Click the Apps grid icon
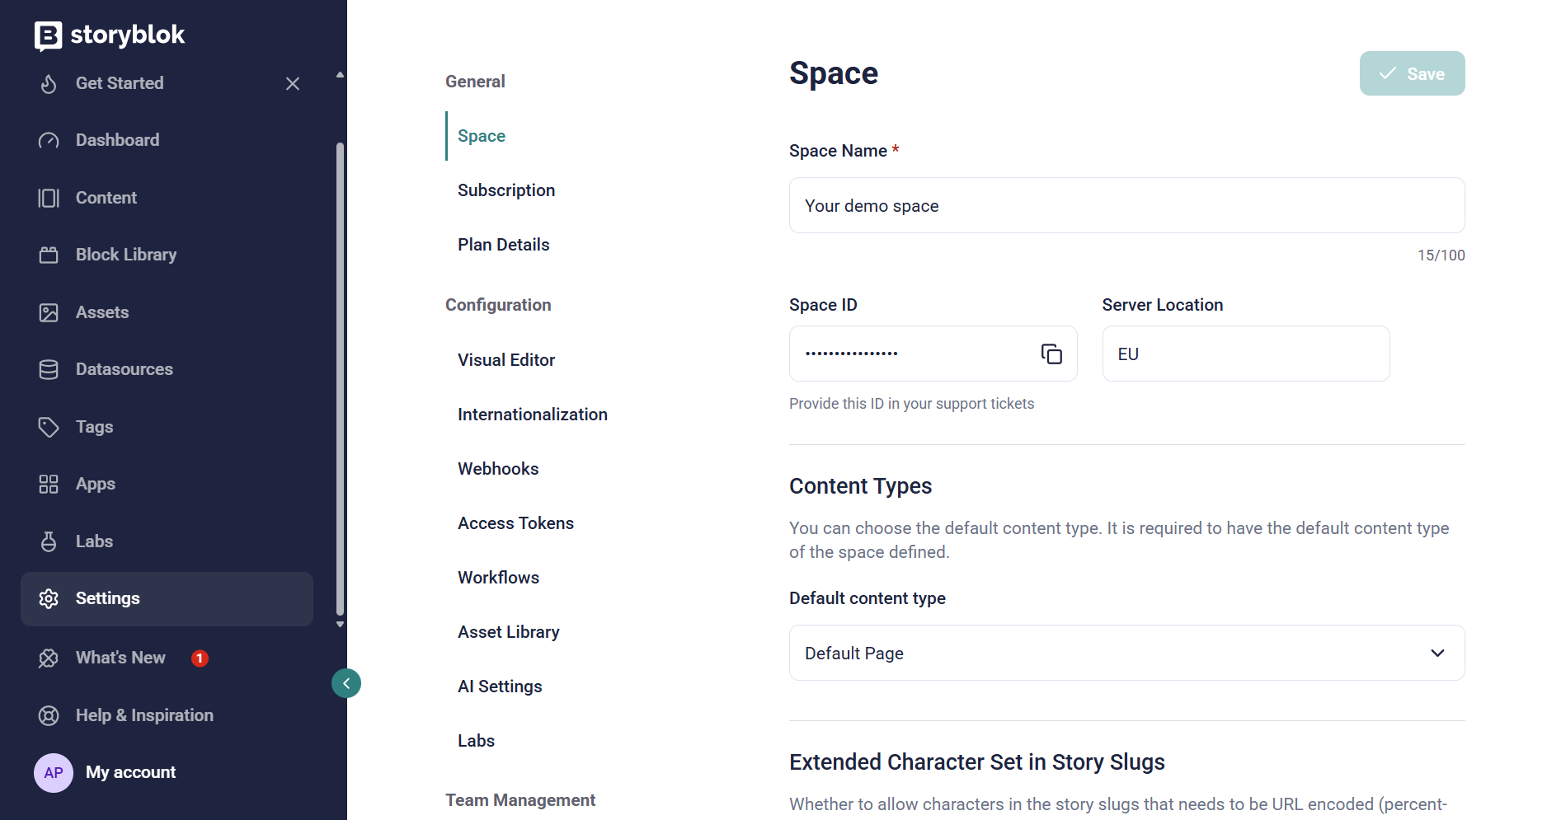 49,484
